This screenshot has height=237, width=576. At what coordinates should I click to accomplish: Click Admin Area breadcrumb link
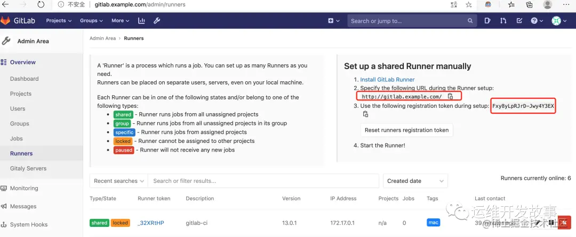[102, 38]
